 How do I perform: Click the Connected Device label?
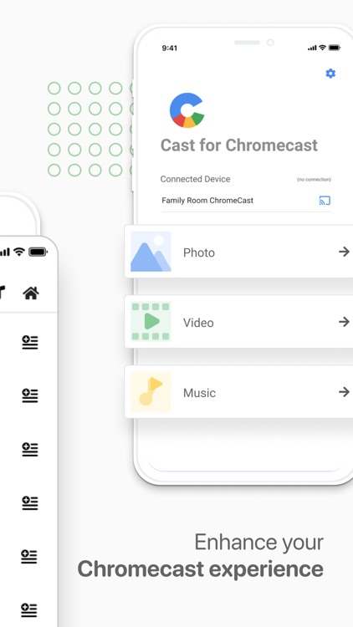[x=195, y=179]
